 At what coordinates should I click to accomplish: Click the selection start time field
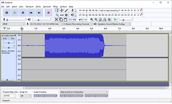point(72,96)
